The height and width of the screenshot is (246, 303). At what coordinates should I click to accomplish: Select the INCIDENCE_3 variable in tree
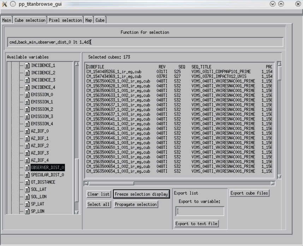43,80
